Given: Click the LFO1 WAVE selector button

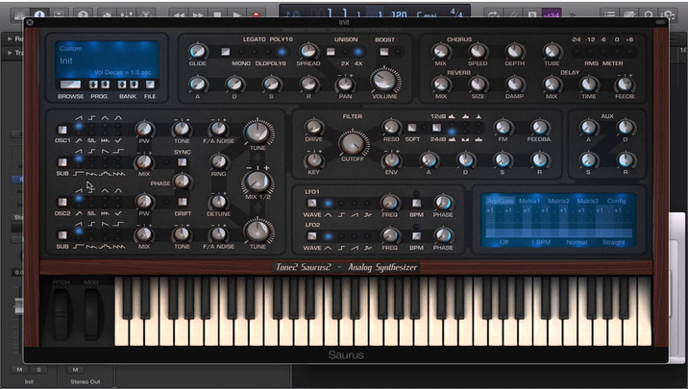Looking at the screenshot, I should tap(312, 203).
